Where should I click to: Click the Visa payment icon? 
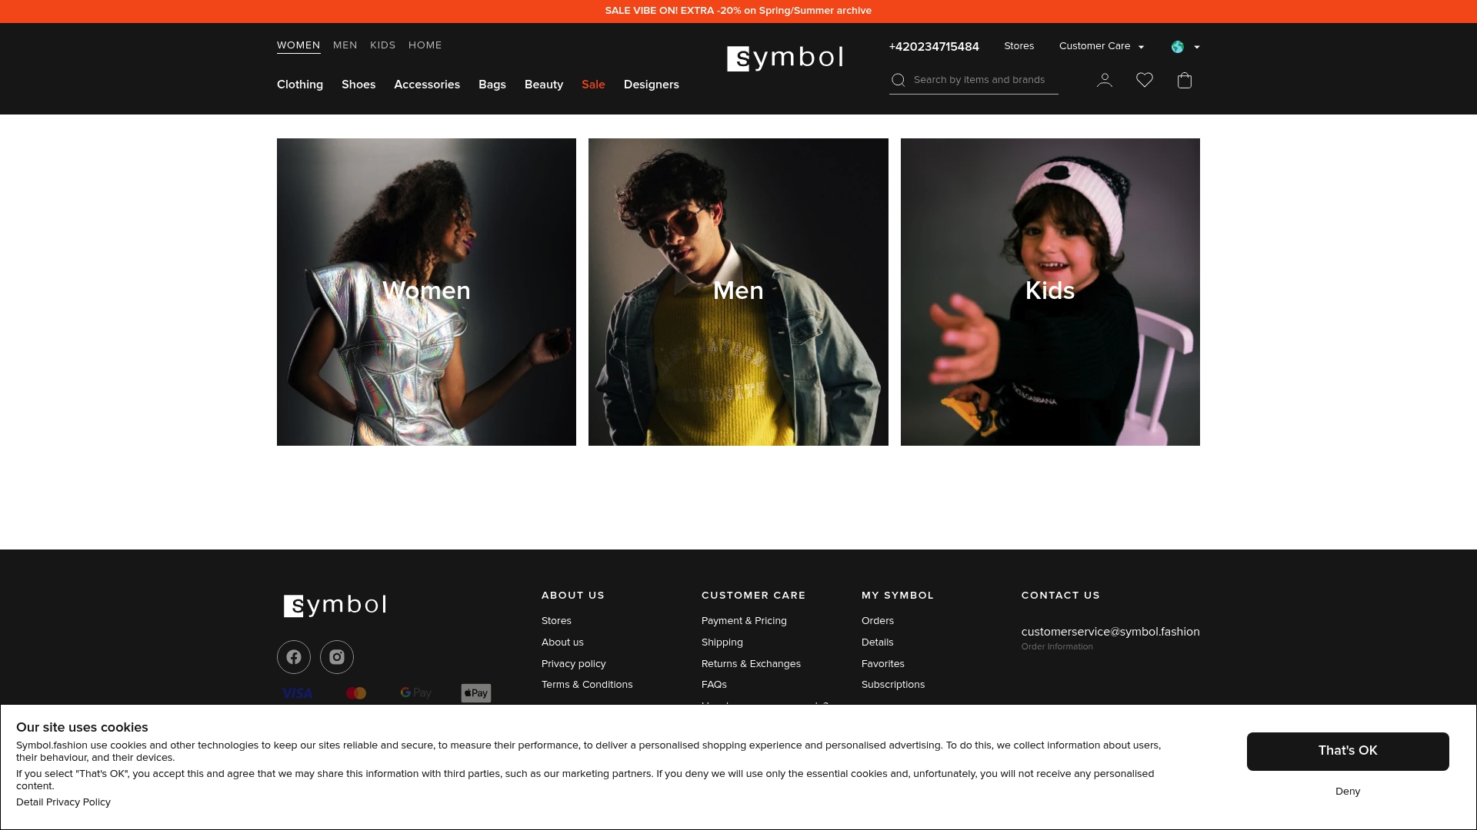297,693
